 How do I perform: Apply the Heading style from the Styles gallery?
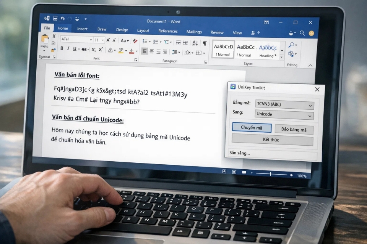point(267,50)
